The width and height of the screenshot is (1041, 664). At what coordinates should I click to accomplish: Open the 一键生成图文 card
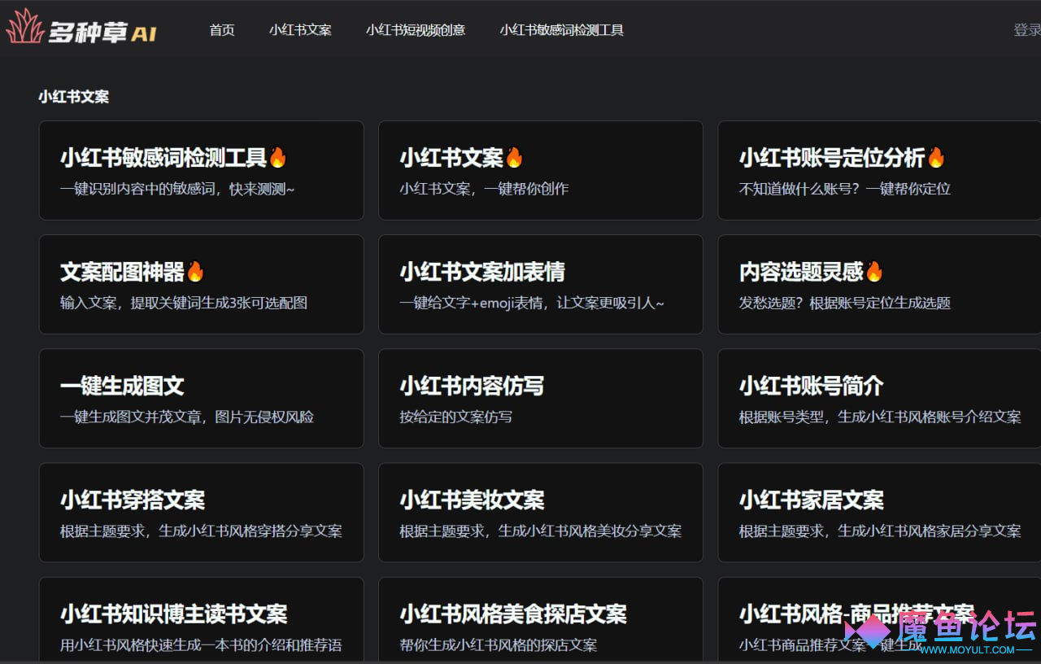[x=201, y=399]
